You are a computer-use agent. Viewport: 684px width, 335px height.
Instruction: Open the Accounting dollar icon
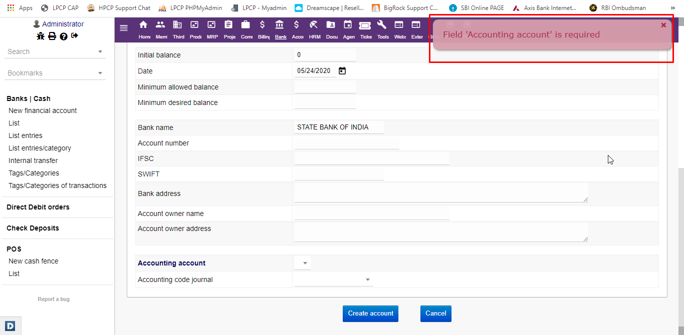(297, 25)
